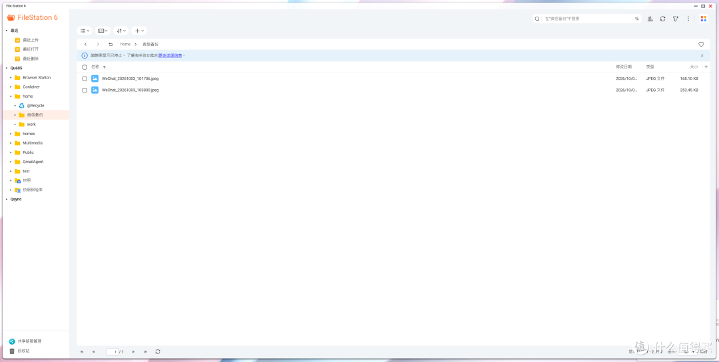Click image icon of WeChat_20261003_101706.jpeg
Viewport: 719px width, 362px height.
[x=95, y=79]
